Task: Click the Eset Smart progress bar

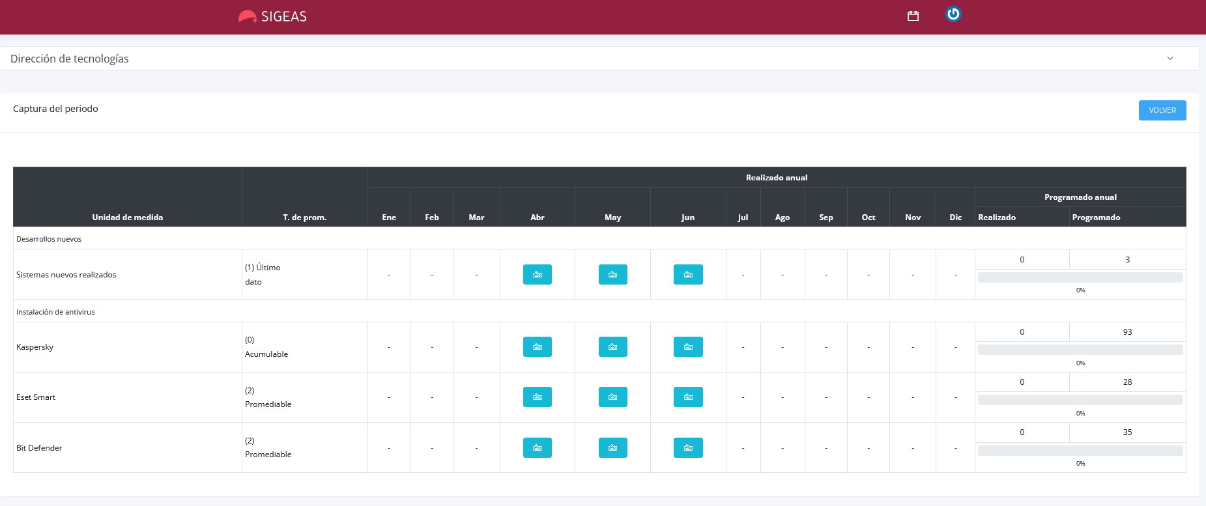Action: pyautogui.click(x=1080, y=400)
